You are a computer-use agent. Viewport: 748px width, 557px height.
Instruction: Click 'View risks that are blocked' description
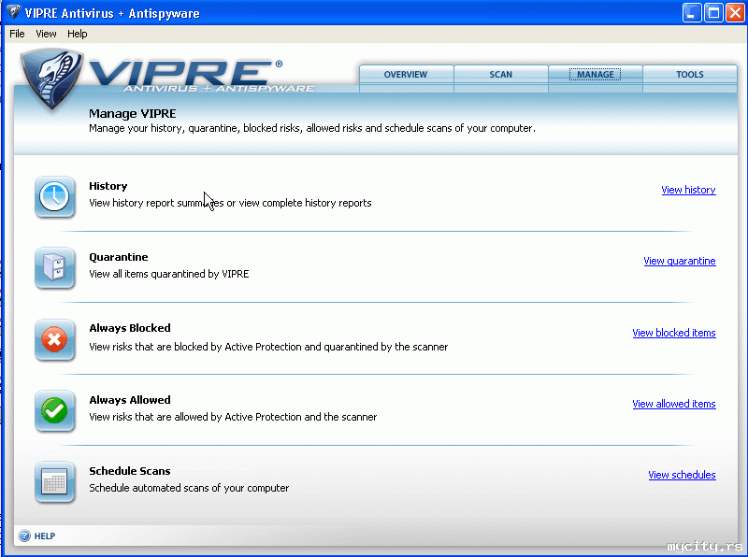click(268, 347)
